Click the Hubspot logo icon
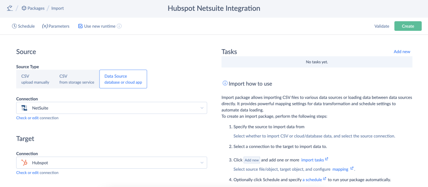Image resolution: width=428 pixels, height=187 pixels. pos(25,163)
